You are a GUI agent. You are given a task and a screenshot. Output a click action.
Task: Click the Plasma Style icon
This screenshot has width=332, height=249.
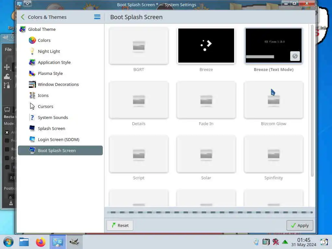click(32, 73)
